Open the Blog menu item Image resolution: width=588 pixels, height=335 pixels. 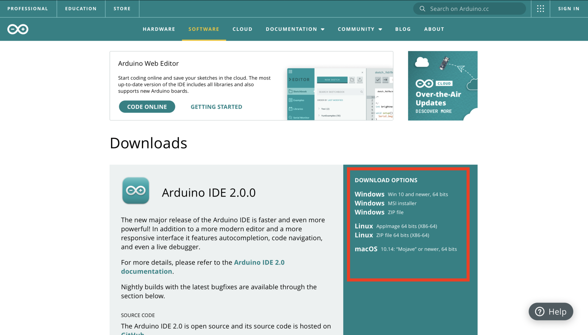(x=403, y=29)
